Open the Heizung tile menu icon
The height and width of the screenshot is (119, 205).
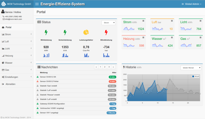(x=143, y=38)
